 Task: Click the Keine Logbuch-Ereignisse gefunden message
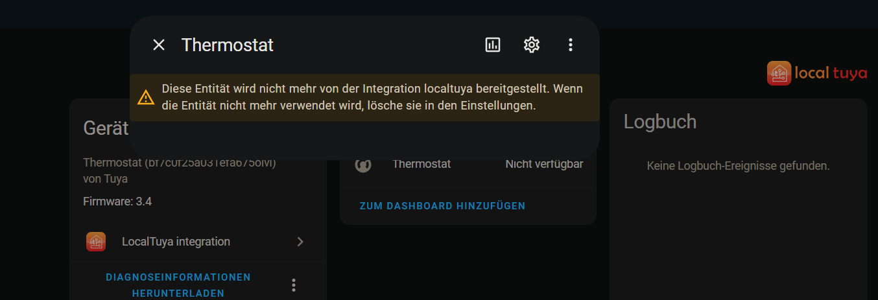(739, 166)
